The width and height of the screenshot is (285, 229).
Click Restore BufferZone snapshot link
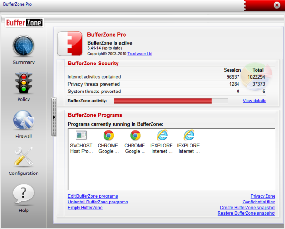[246, 213]
